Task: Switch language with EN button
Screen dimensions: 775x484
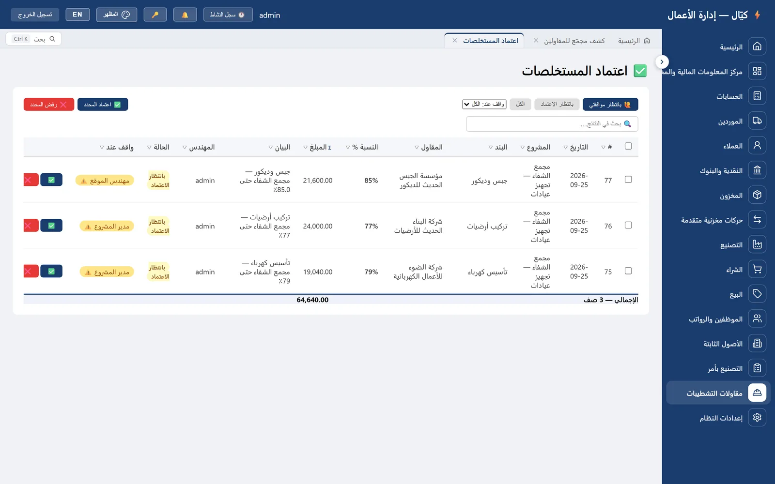Action: tap(77, 15)
